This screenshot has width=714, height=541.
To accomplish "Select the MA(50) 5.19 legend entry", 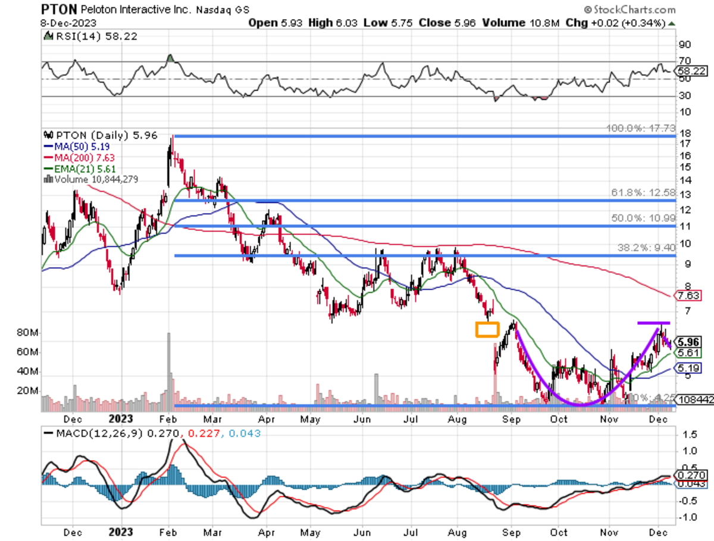I will point(71,146).
